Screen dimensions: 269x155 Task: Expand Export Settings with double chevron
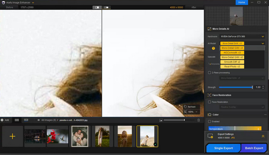coord(263,136)
